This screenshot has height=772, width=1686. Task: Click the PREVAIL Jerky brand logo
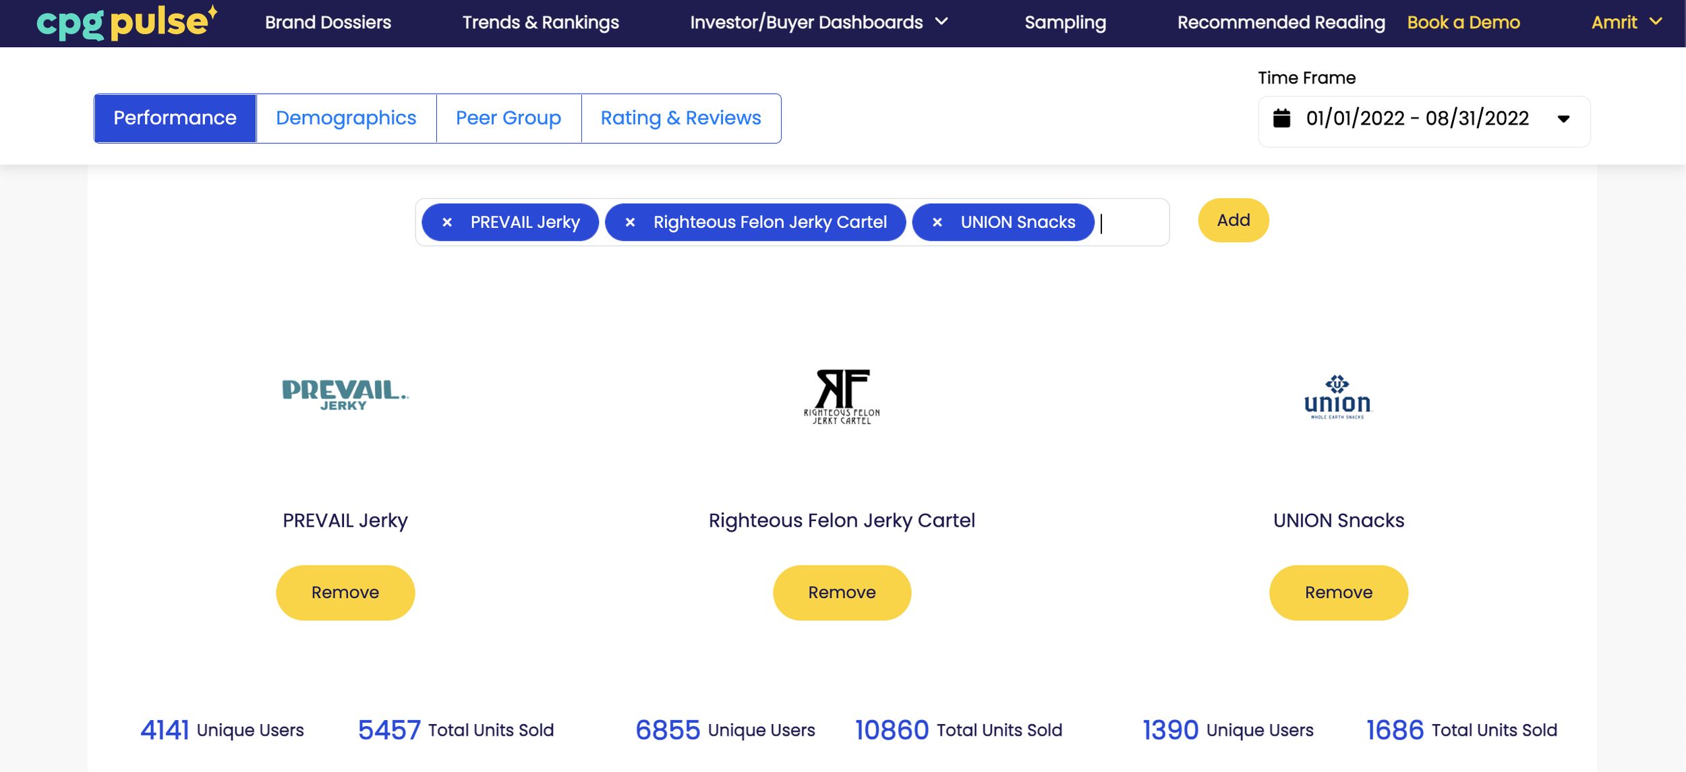[345, 394]
